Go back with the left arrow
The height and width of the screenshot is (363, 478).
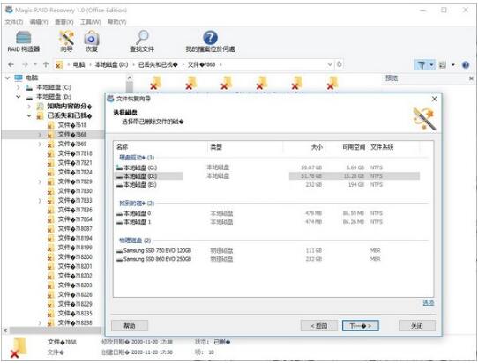point(11,64)
